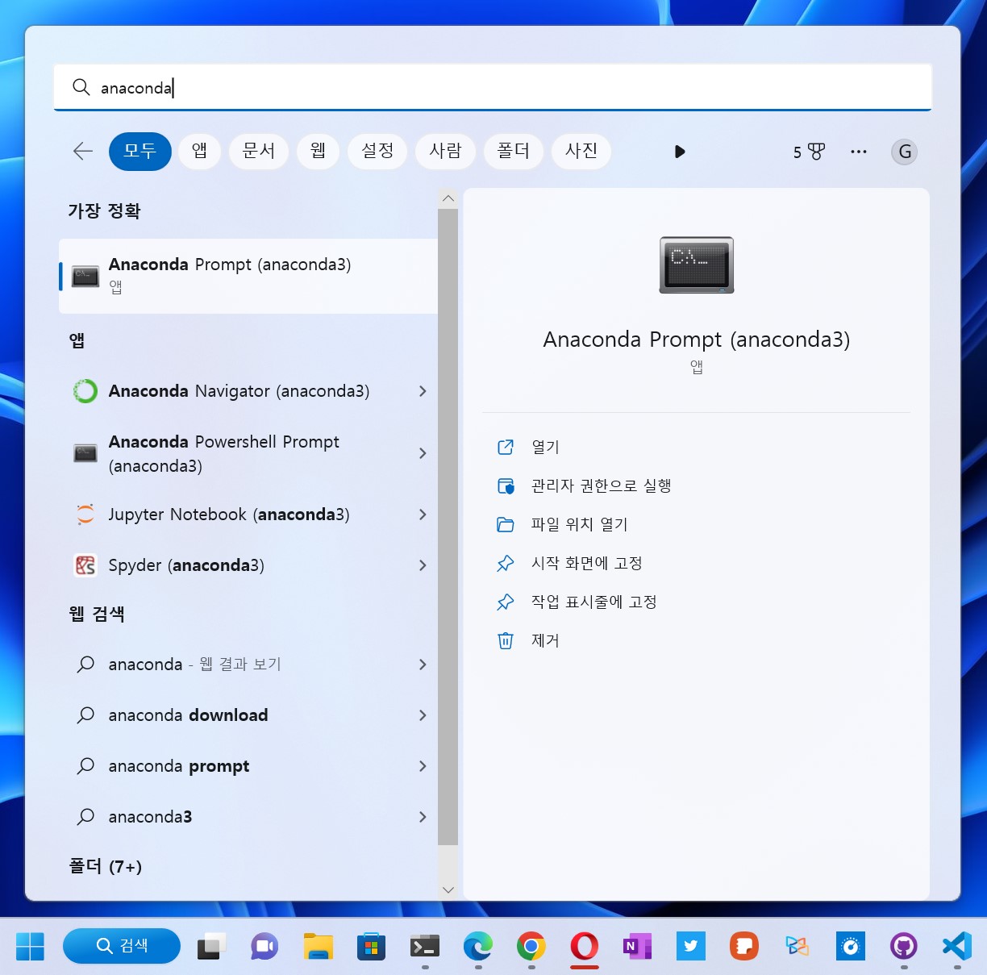Image resolution: width=987 pixels, height=975 pixels.
Task: Click the 폴더 (7+) section header
Action: click(x=106, y=866)
